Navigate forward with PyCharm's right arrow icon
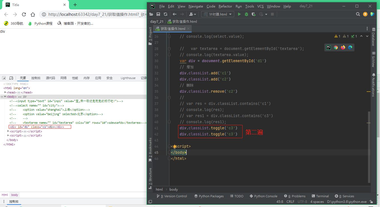 click(x=182, y=14)
